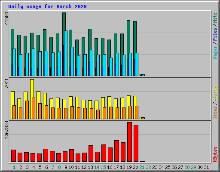
Task: Click the cyan Pages bar for day 9
Action: click(66, 53)
